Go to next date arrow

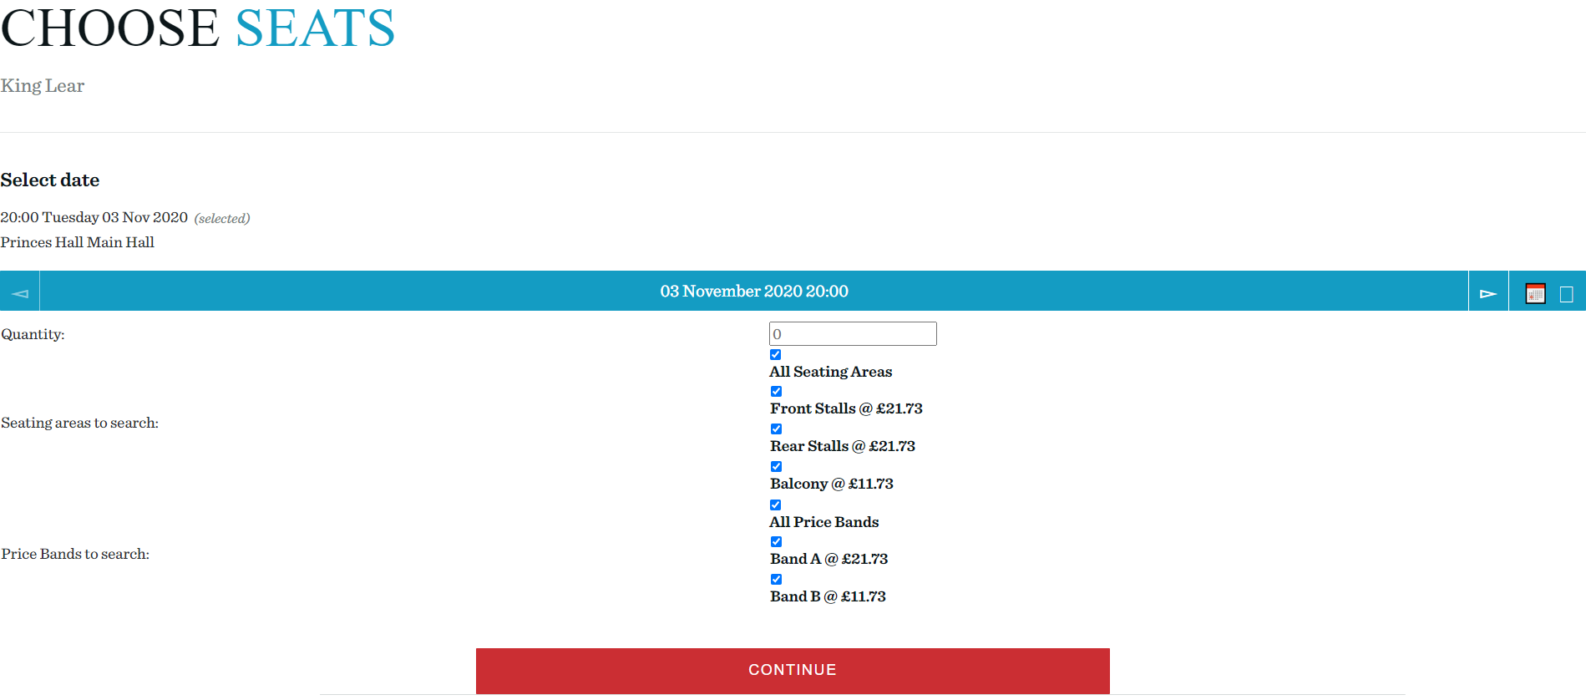click(1488, 292)
